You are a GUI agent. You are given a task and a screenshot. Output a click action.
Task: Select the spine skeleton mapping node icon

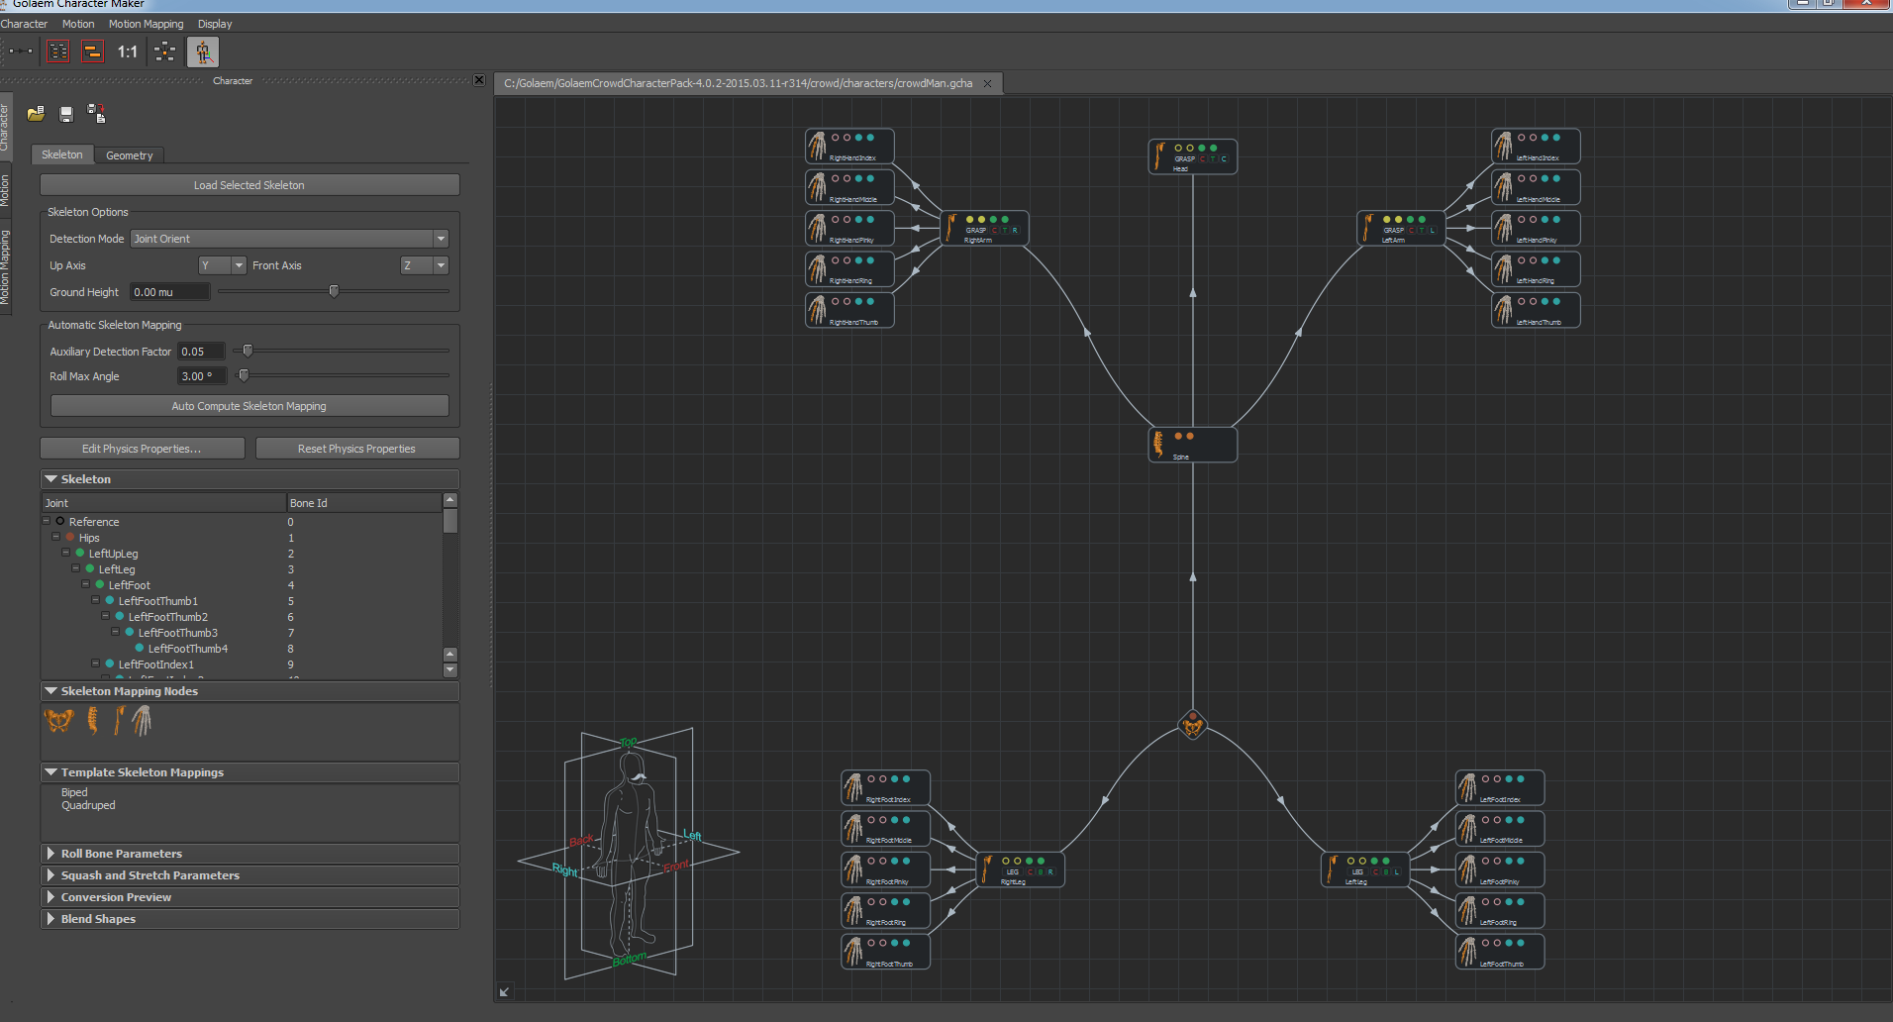(92, 721)
